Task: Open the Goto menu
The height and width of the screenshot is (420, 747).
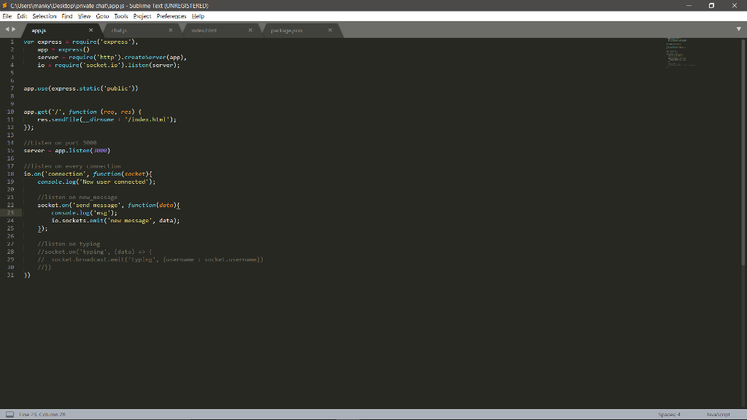Action: click(x=102, y=15)
